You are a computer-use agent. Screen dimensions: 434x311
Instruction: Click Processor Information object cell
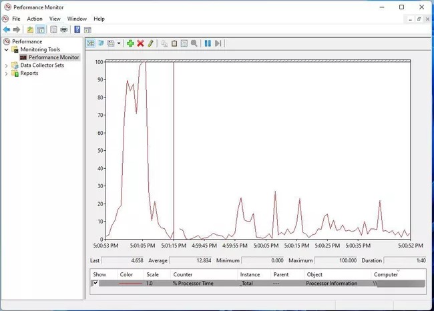click(332, 284)
